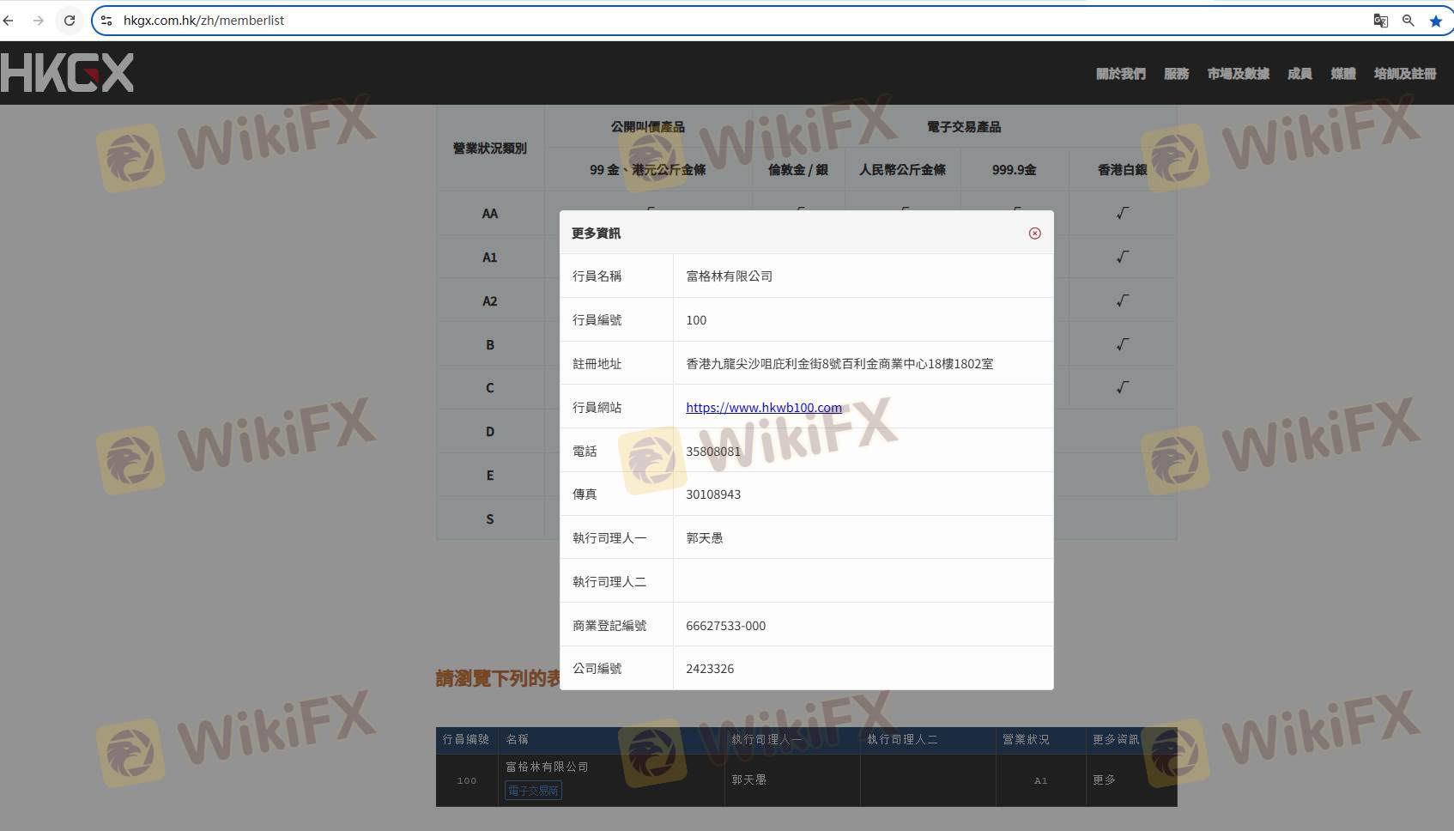Select member name 富格林有限公司 in dialog
1454x831 pixels.
coord(730,276)
